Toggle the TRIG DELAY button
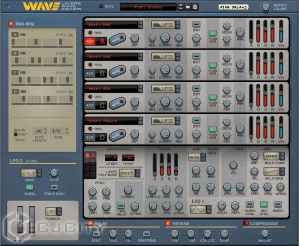This screenshot has width=299, height=246. point(121,206)
